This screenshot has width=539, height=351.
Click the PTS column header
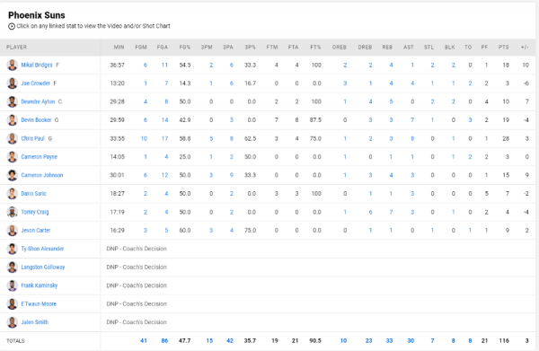pos(504,47)
